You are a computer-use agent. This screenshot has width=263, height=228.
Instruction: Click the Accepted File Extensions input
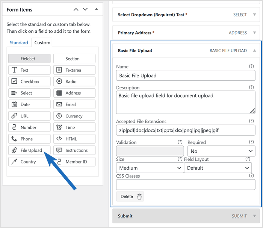coord(186,130)
